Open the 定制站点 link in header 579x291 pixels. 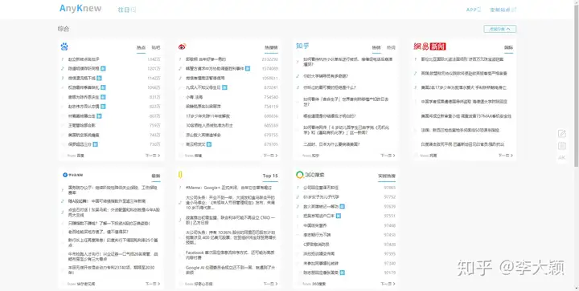[503, 10]
